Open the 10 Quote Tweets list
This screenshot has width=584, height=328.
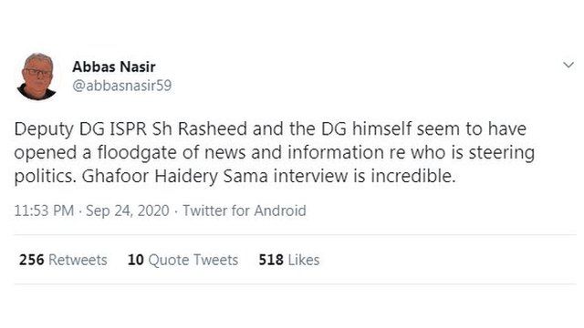click(182, 260)
